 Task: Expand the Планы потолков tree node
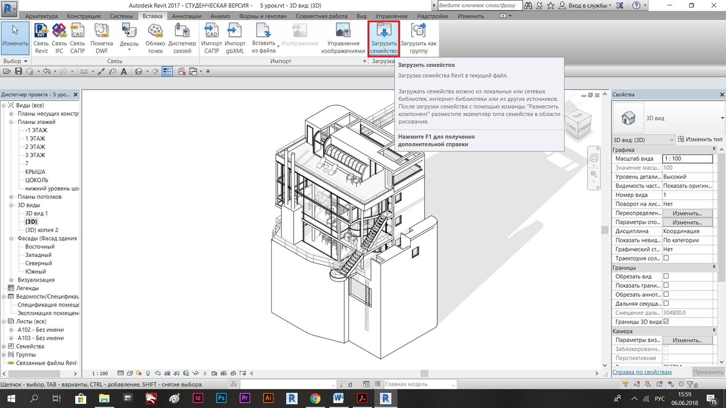(x=11, y=197)
